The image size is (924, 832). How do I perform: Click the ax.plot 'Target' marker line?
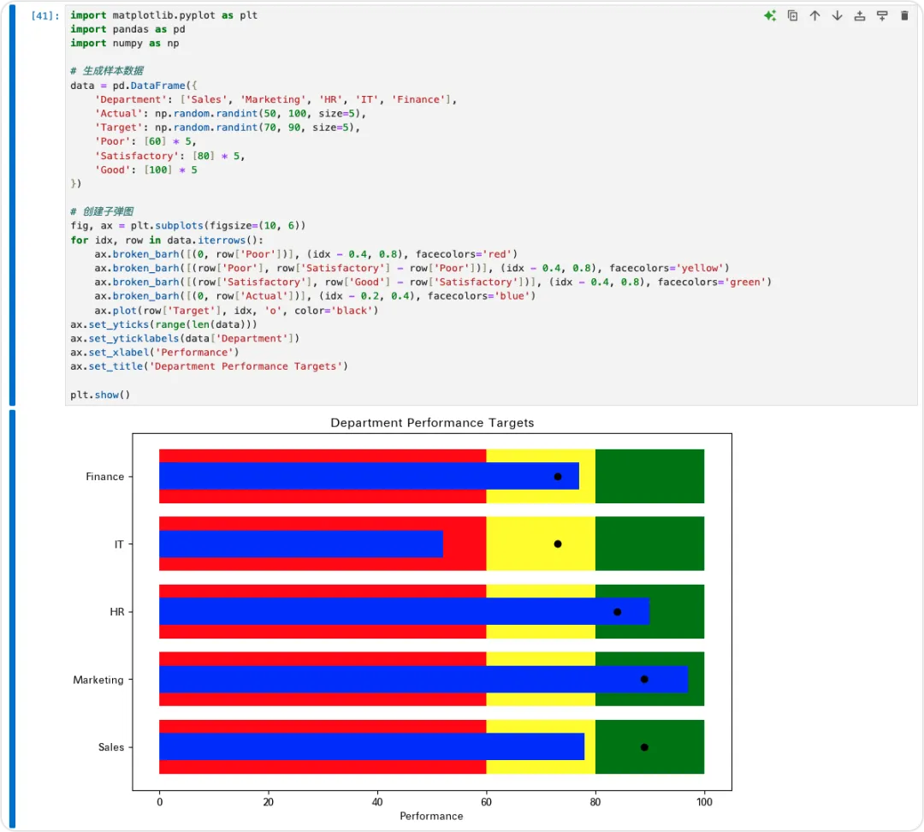point(236,311)
